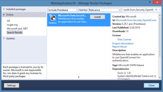Image resolution: width=163 pixels, height=92 pixels.
Task: Click the NuGet package icon for Microsoft.Owin.Security
Action: (x=53, y=18)
